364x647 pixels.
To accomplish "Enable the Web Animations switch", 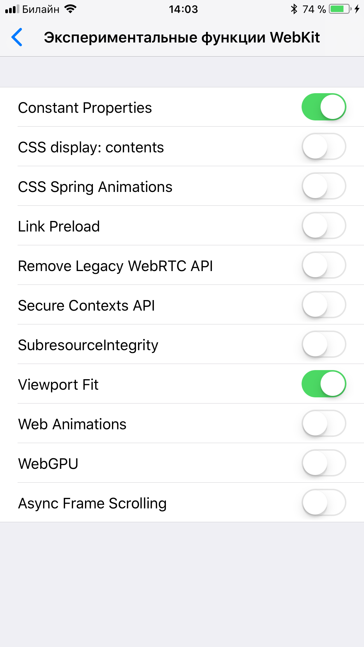I will coord(324,423).
